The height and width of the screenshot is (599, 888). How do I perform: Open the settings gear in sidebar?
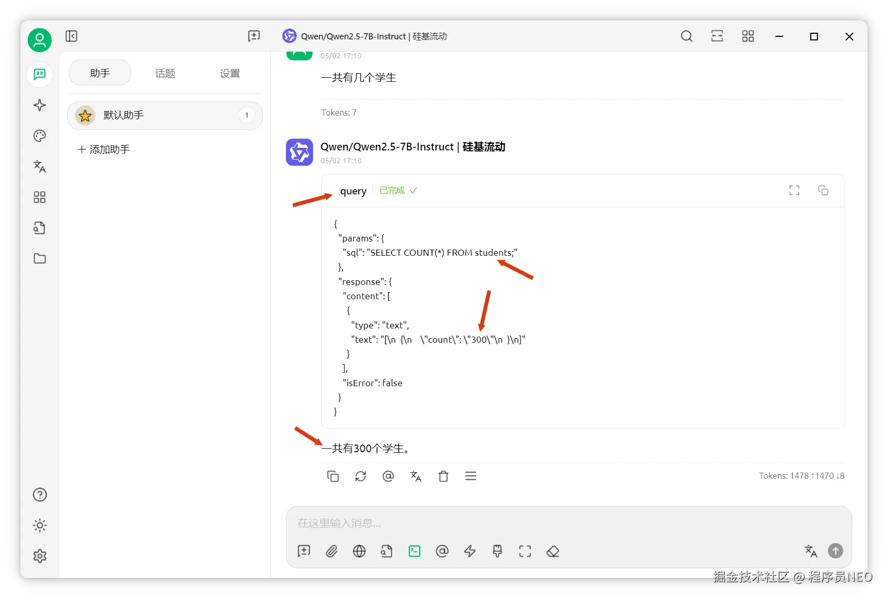click(39, 556)
